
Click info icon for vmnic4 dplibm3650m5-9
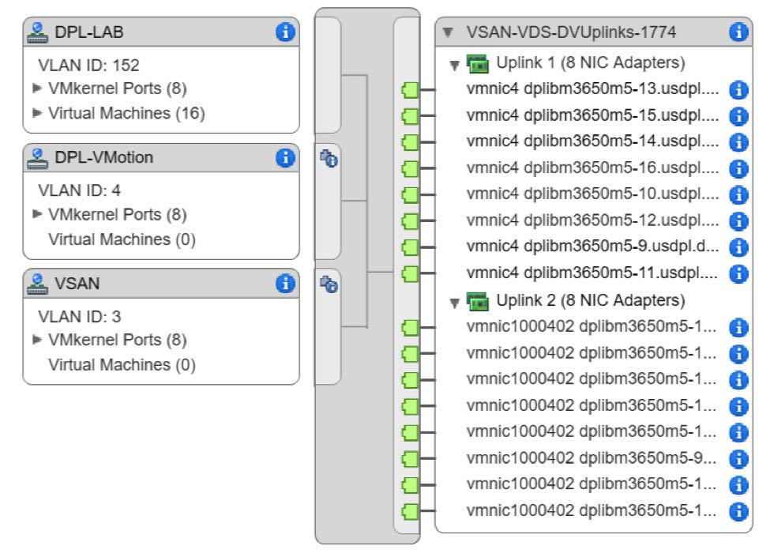[x=738, y=247]
